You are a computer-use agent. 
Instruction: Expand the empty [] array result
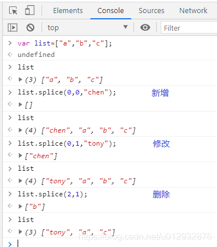(x=20, y=105)
